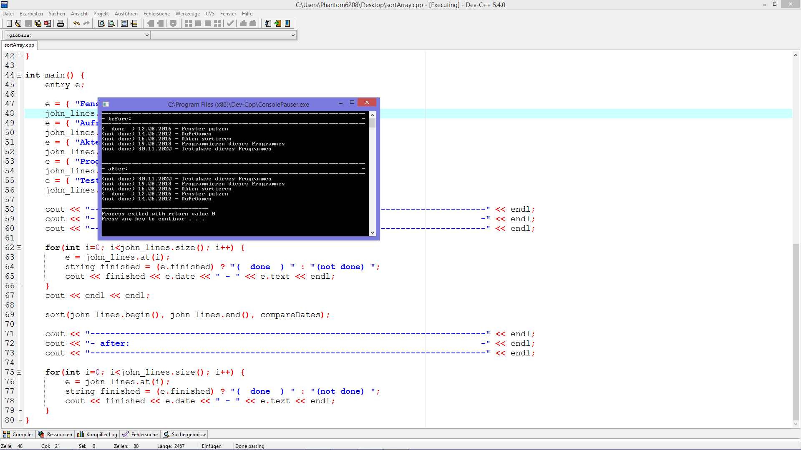The width and height of the screenshot is (801, 450).
Task: Click the blue Goto Bookmark icon
Action: coord(287,23)
